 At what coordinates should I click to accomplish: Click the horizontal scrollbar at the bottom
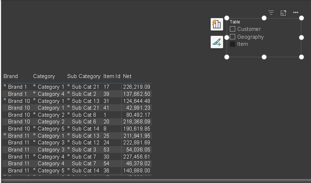pos(156,181)
